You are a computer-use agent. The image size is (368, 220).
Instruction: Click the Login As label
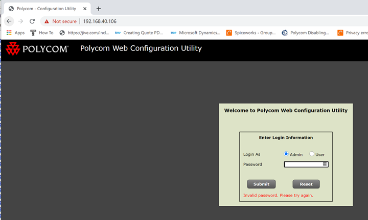251,154
